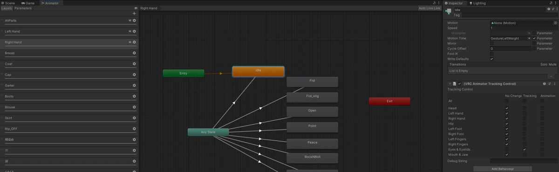
Task: Select the Fist state node
Action: click(x=312, y=82)
